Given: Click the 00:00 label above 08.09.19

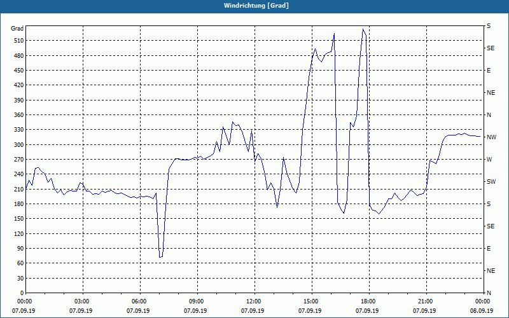Looking at the screenshot, I should pos(484,301).
